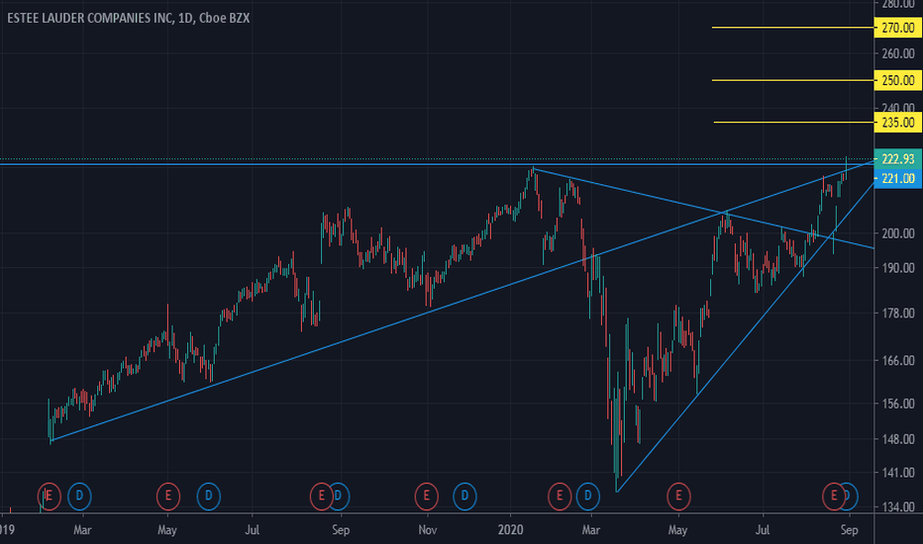Screen dimensions: 923x544
Task: Click the 141.00 price axis value
Action: click(897, 472)
